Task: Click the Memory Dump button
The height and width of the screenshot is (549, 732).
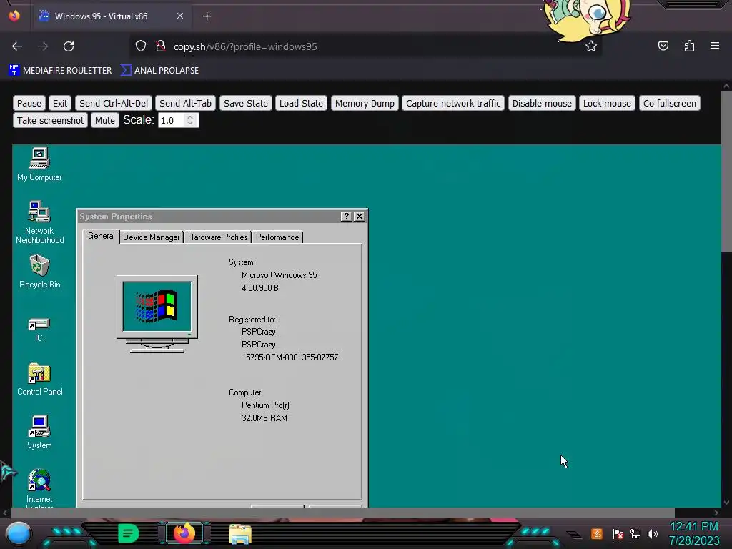Action: (x=365, y=103)
